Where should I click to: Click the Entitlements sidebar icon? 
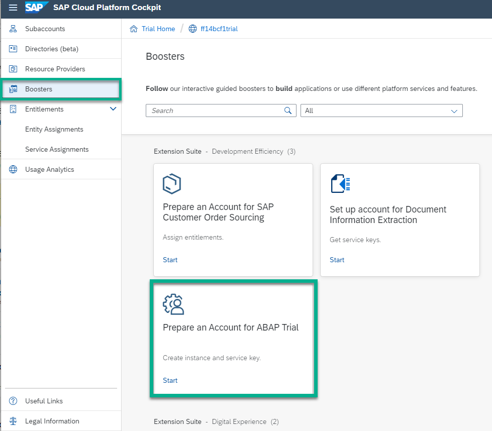pos(13,109)
